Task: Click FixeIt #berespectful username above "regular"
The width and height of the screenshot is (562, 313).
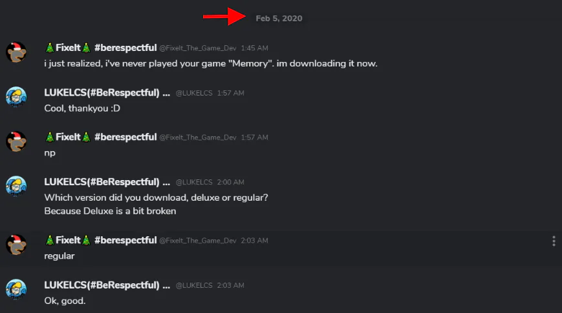Action: click(x=101, y=240)
